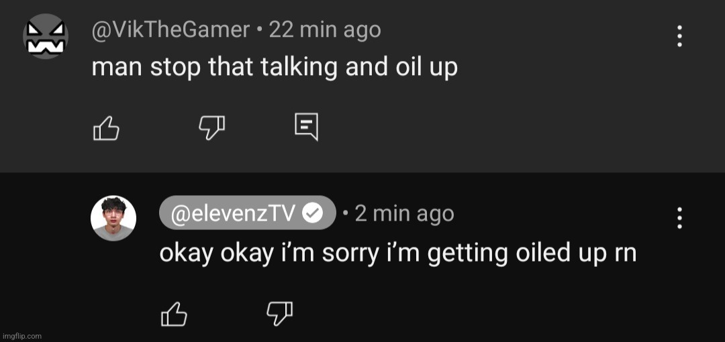This screenshot has height=342, width=725.
Task: Open VikTheGamer's angry-face profile avatar
Action: (46, 36)
